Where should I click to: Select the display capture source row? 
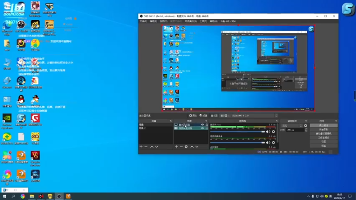[x=191, y=125]
